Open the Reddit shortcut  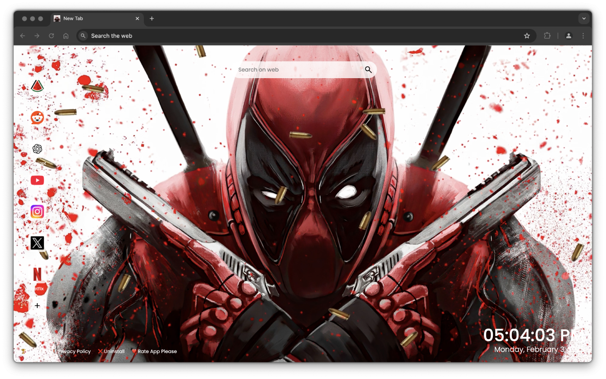point(37,117)
